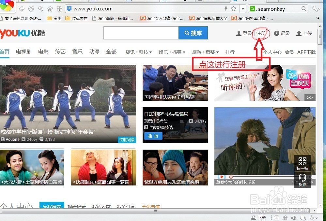Open browser tools wrench icon
Screen dimensions: 326x221
tap(316, 9)
